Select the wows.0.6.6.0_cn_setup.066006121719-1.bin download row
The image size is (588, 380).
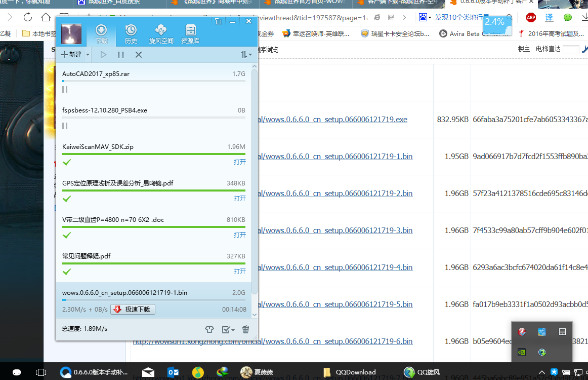[154, 300]
